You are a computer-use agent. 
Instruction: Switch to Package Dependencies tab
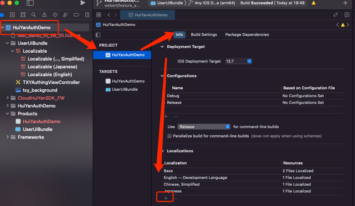point(247,35)
